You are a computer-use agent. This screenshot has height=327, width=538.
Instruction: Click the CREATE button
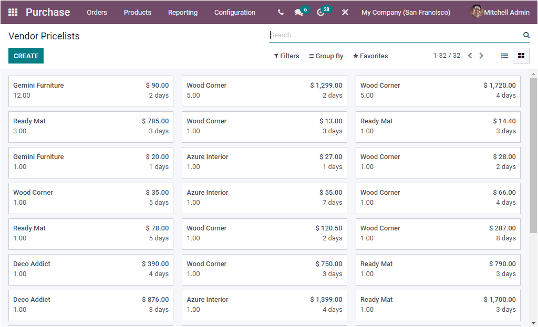[26, 55]
